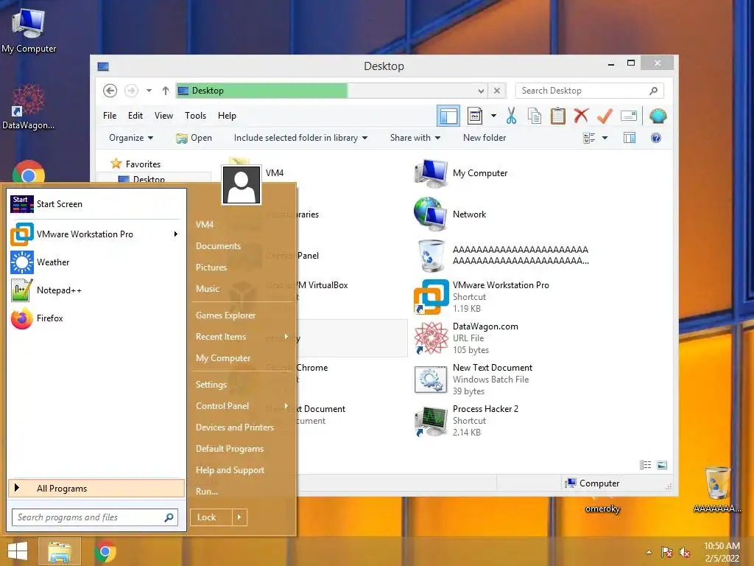Open Documents from the start menu
Viewport: 754px width, 566px height.
[242, 246]
